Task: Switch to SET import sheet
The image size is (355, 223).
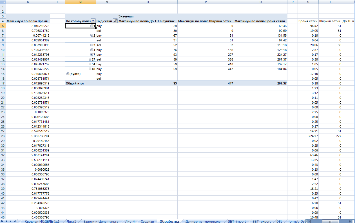Action: [x=237, y=221]
